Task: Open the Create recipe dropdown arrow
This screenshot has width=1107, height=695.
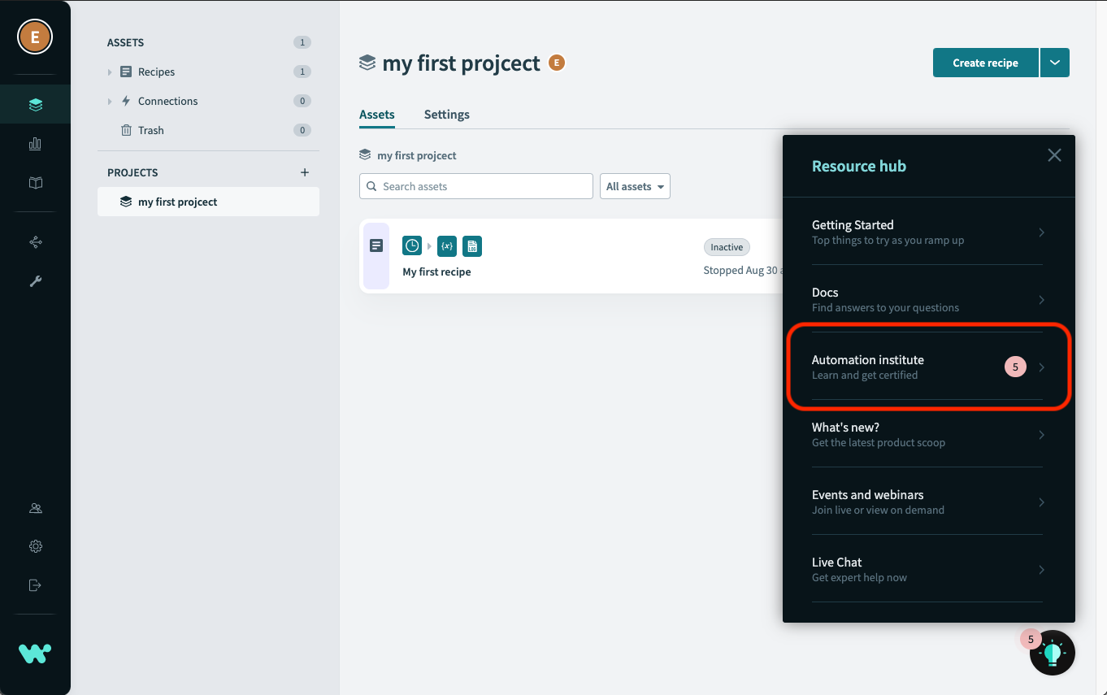Action: [1054, 63]
